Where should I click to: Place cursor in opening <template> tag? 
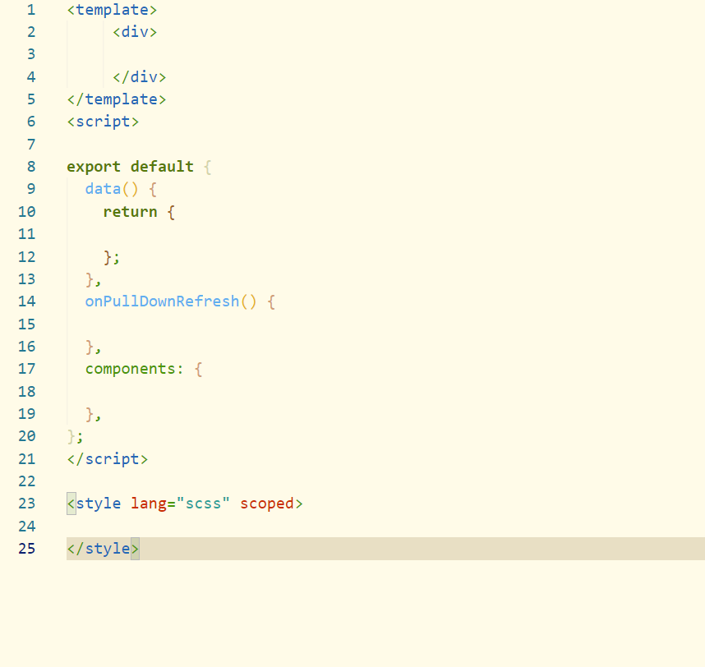click(x=112, y=10)
